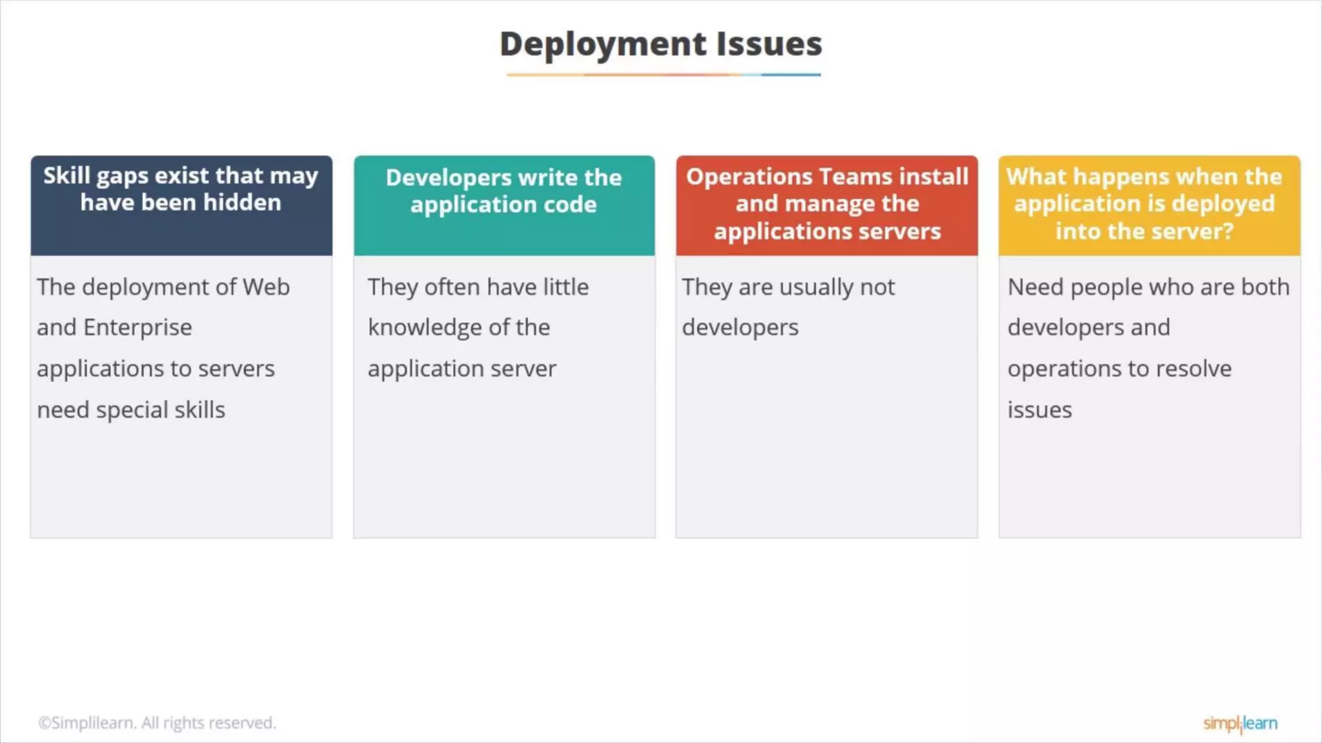Select the red 'Operations Teams install' header
Viewport: 1322px width, 743px height.
pos(826,205)
